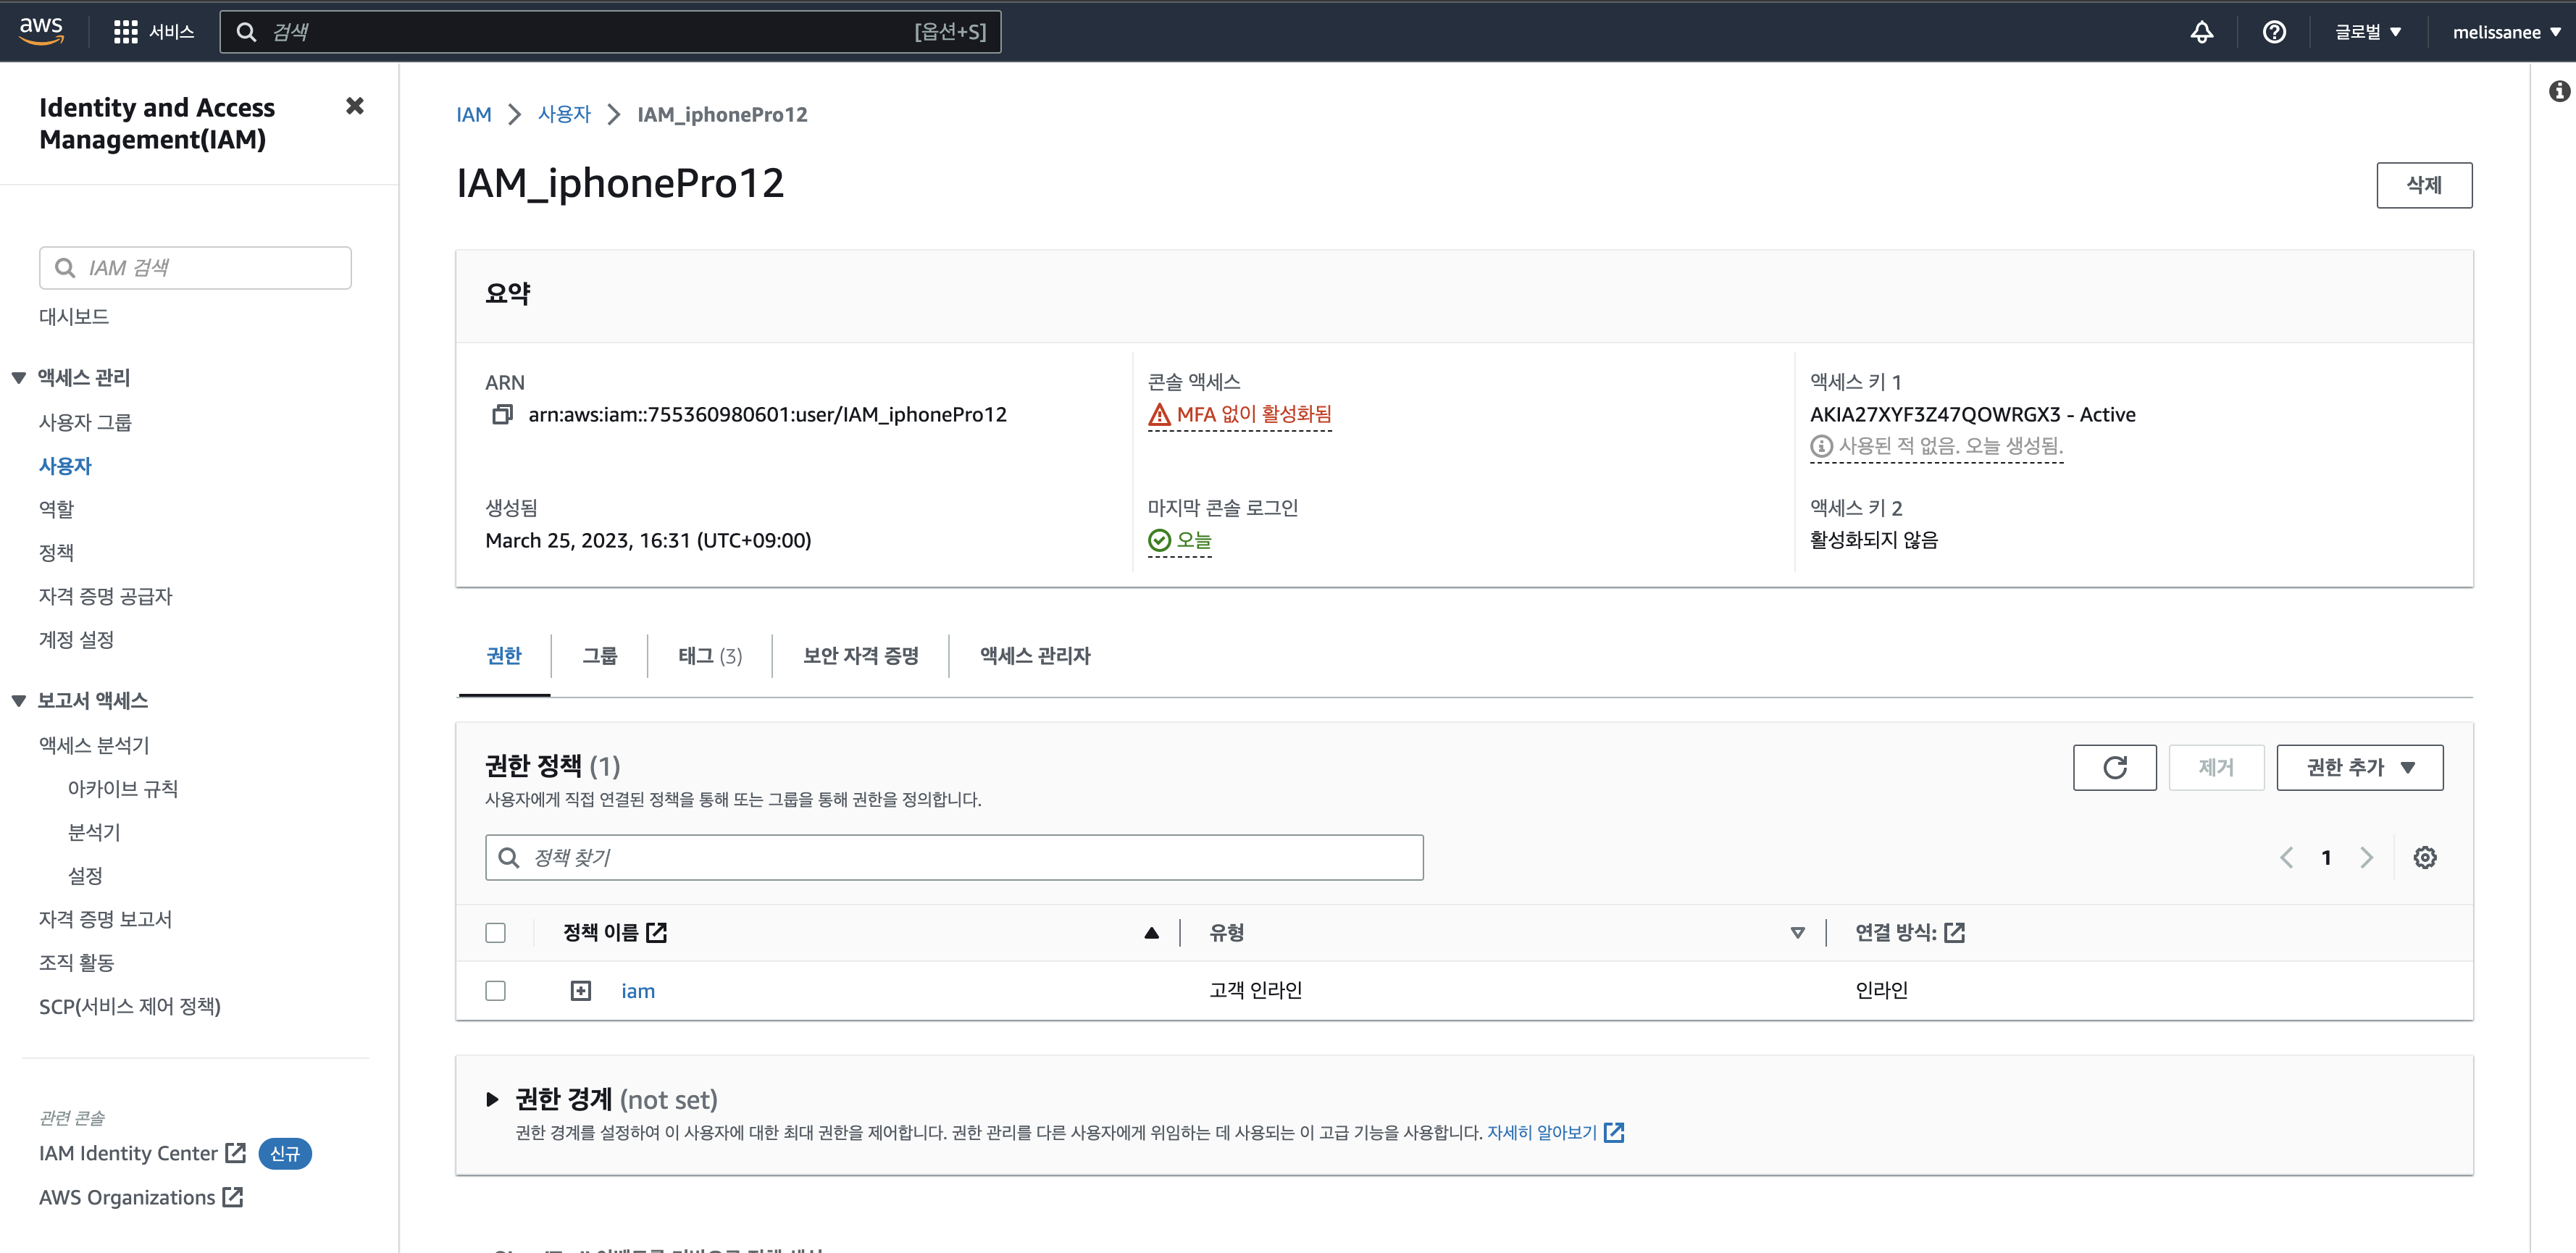Open external link icon beside policy name header
This screenshot has height=1253, width=2576.
click(656, 932)
